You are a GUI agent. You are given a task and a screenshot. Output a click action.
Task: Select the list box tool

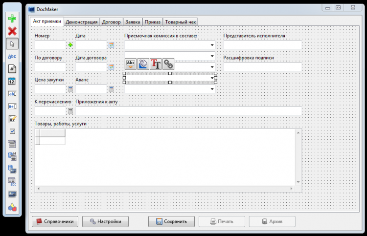(12, 144)
